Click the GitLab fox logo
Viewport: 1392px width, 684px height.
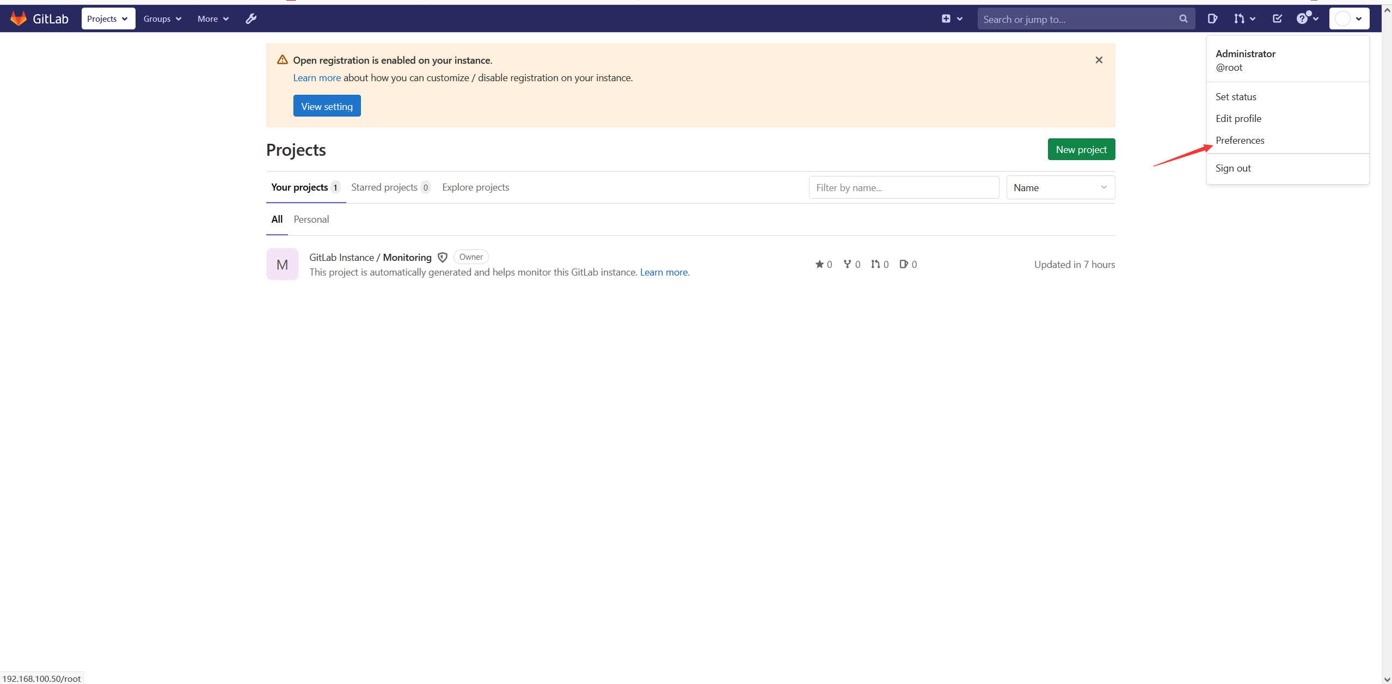point(19,19)
